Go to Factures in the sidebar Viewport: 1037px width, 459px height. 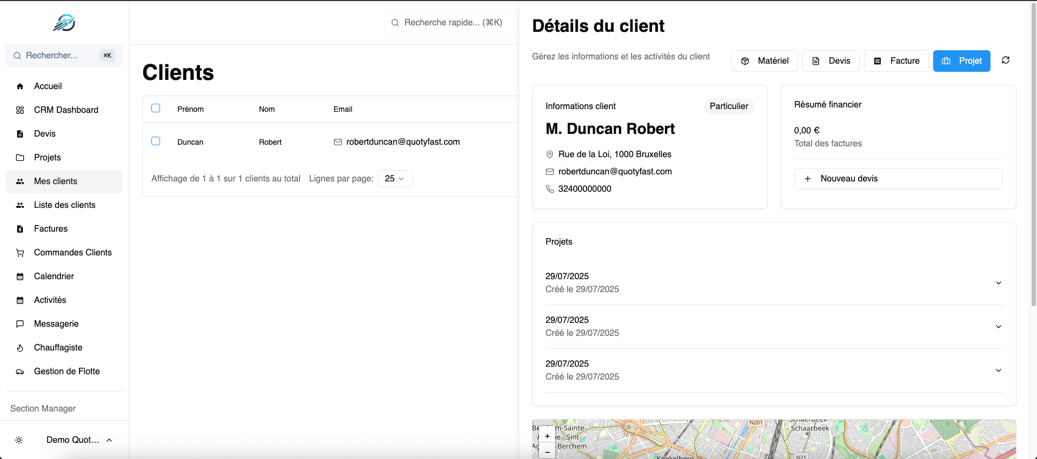[51, 229]
